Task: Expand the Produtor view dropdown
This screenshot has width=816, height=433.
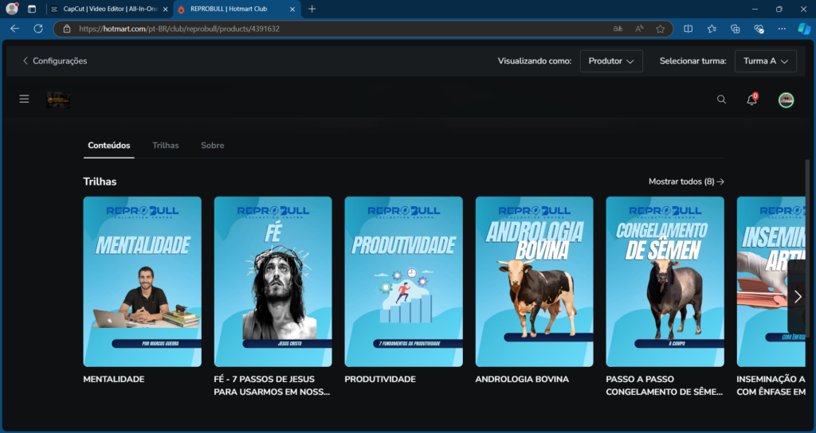Action: coord(611,60)
